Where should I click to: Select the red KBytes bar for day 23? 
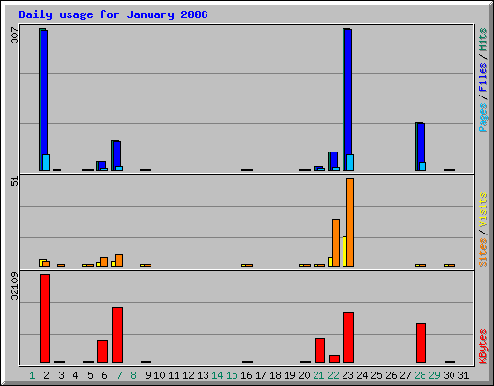(348, 337)
